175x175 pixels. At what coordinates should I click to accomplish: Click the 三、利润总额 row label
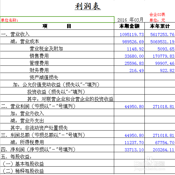[x=43, y=135]
